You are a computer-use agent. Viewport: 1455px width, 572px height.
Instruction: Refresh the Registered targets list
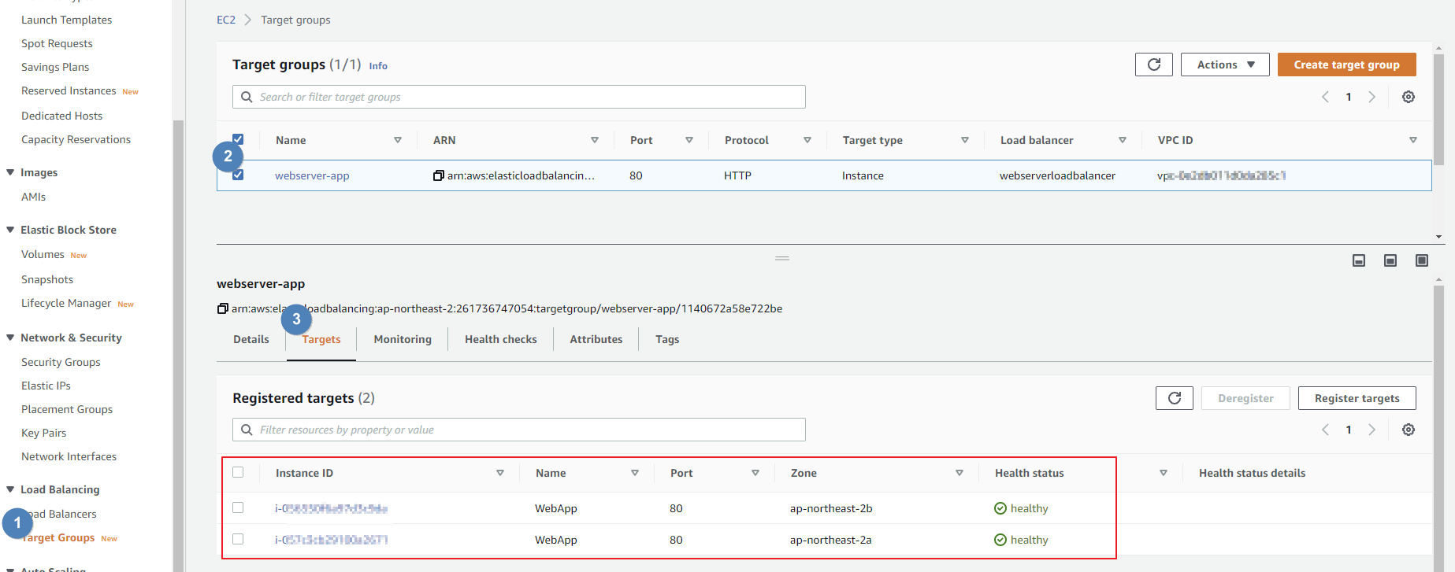point(1174,398)
